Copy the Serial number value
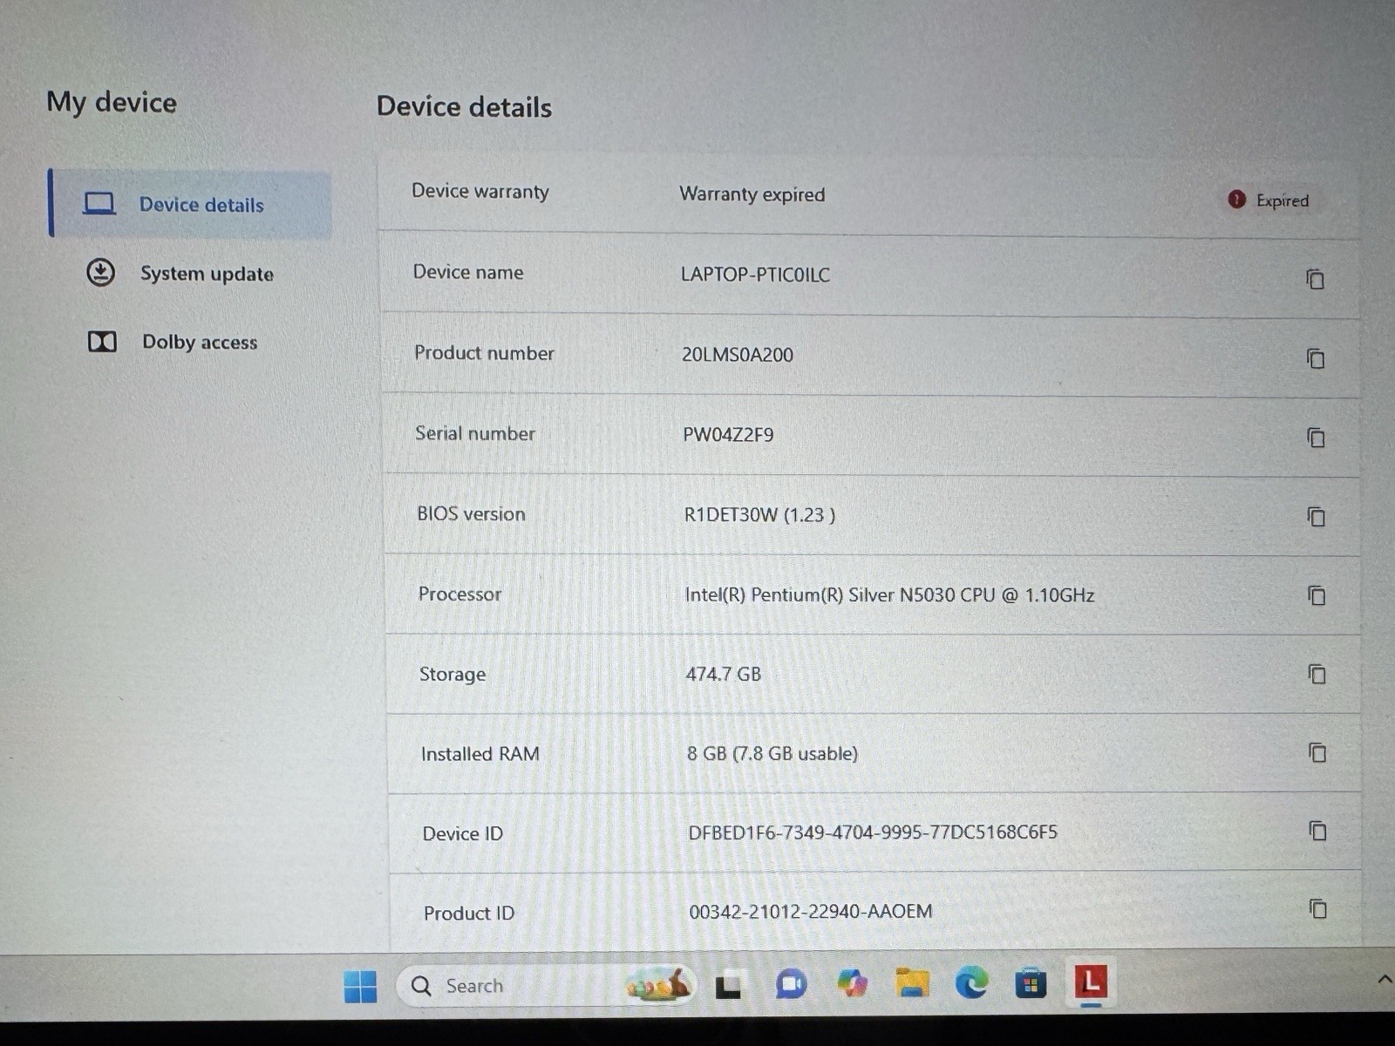The width and height of the screenshot is (1395, 1046). pyautogui.click(x=1316, y=437)
